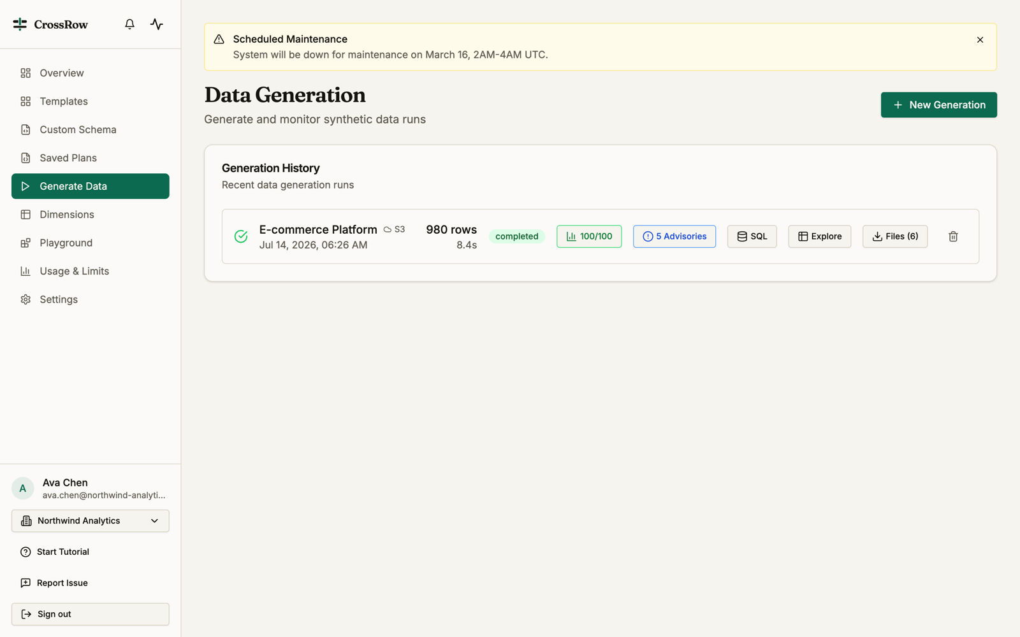Start a New Generation
The width and height of the screenshot is (1020, 637).
point(938,105)
